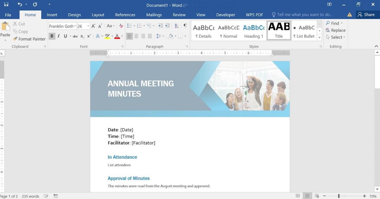
Task: Apply subscript formatting
Action: (x=82, y=36)
